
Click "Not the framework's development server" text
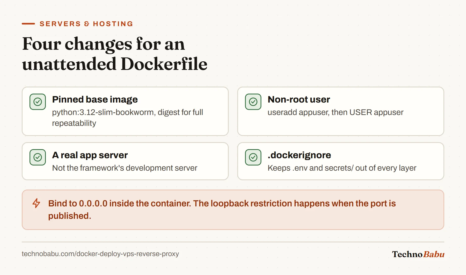tap(125, 168)
